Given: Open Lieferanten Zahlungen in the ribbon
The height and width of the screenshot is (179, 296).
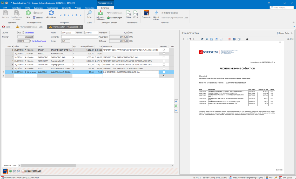Looking at the screenshot, I should [x=100, y=15].
